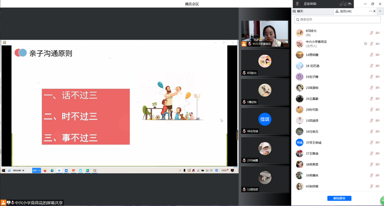Click the muted mic icon for 29孙可歆
The width and height of the screenshot is (384, 206).
372,110
